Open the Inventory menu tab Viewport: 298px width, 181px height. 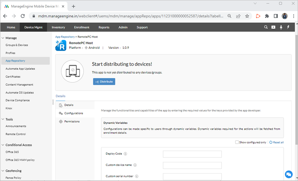(x=58, y=27)
